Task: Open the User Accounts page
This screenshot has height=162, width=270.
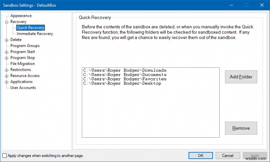Action: pos(23,88)
